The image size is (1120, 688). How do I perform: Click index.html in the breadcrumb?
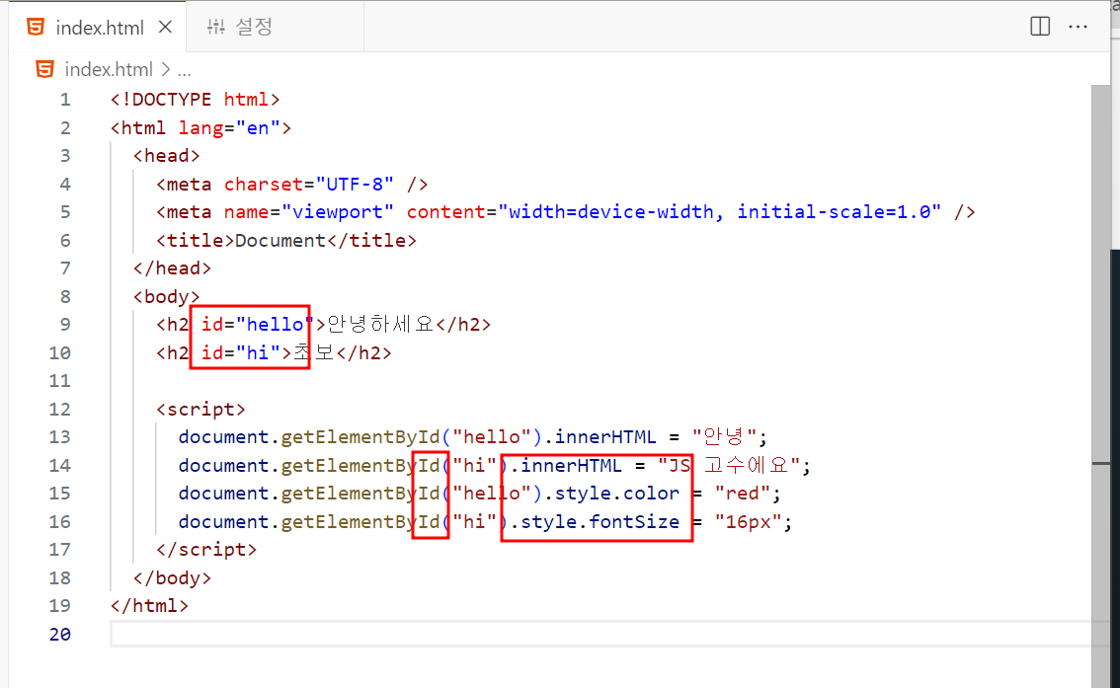[109, 69]
